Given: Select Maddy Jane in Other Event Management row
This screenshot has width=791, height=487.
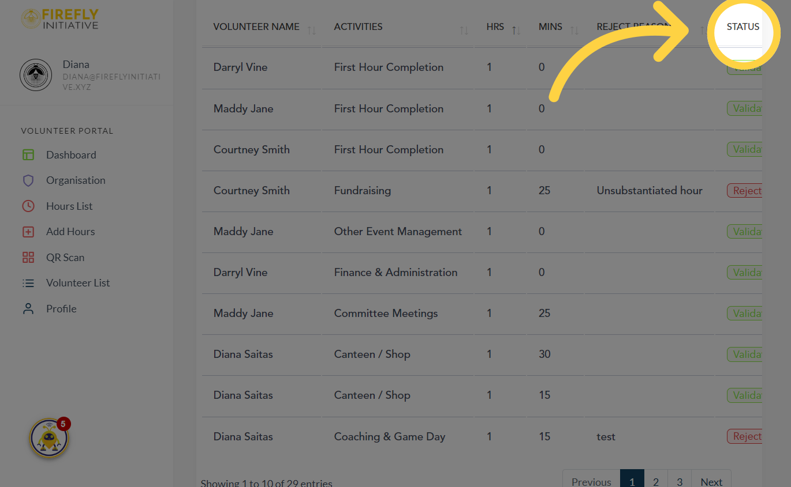Looking at the screenshot, I should tap(244, 232).
